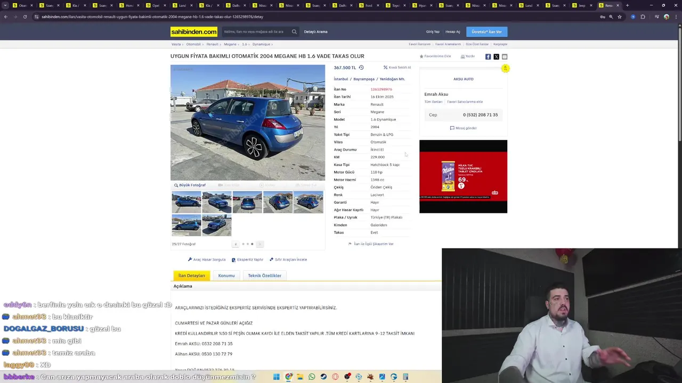Click Araç Hasar Sorgula link
The width and height of the screenshot is (682, 383).
[x=207, y=260]
